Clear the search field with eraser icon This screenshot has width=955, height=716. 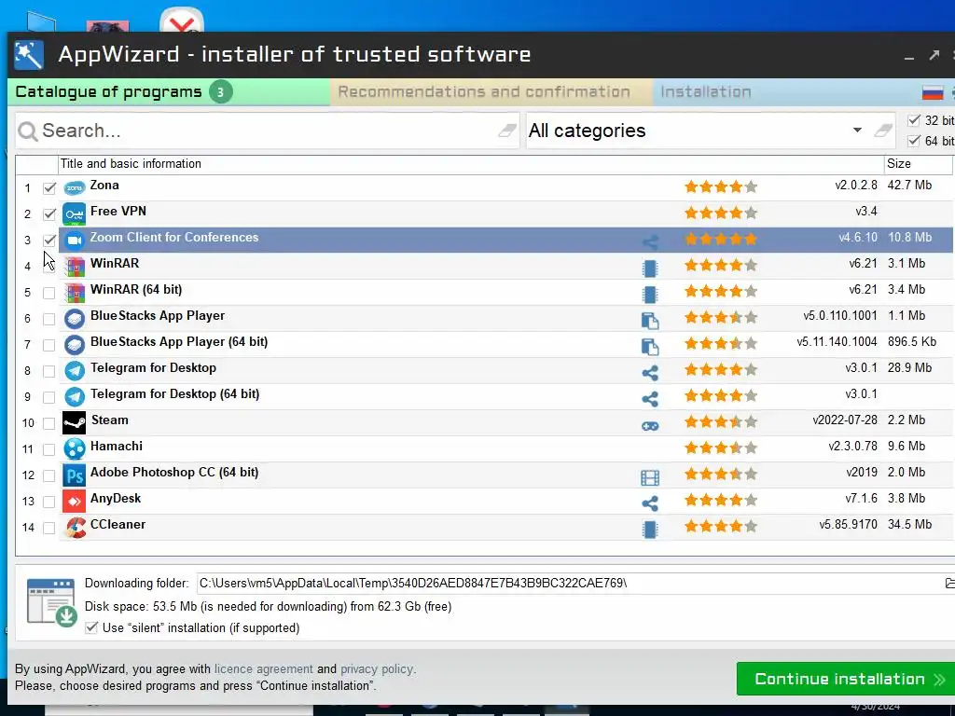pyautogui.click(x=506, y=131)
